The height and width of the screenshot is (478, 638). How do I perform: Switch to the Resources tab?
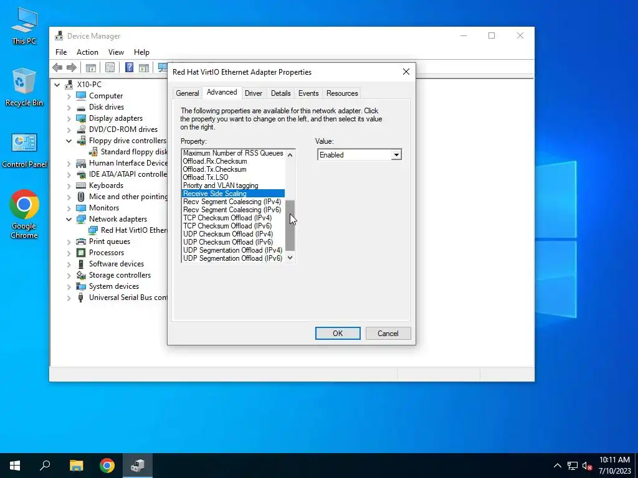[x=342, y=93]
